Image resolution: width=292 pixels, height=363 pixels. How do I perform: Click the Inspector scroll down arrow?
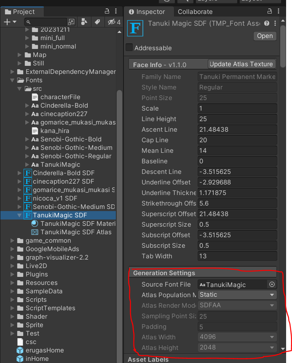(x=283, y=349)
